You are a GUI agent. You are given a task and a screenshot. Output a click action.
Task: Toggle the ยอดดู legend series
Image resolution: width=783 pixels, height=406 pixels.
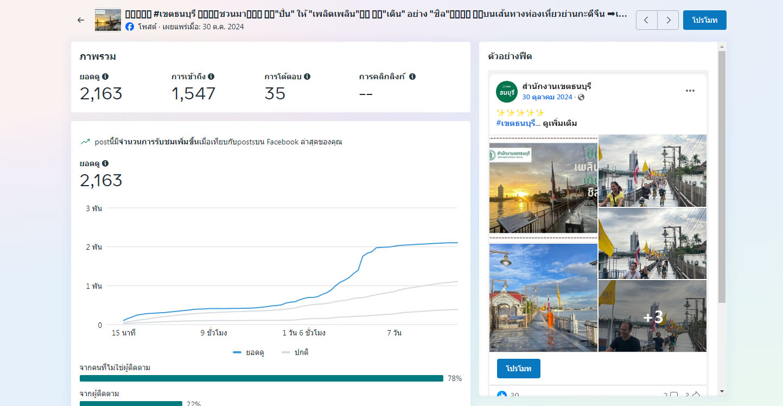point(249,352)
